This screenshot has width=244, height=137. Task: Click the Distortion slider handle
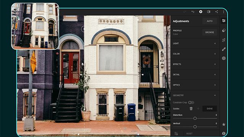tap(195, 118)
